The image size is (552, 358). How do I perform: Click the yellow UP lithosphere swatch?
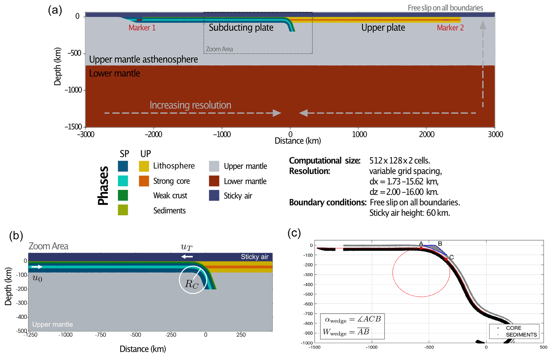(x=144, y=166)
